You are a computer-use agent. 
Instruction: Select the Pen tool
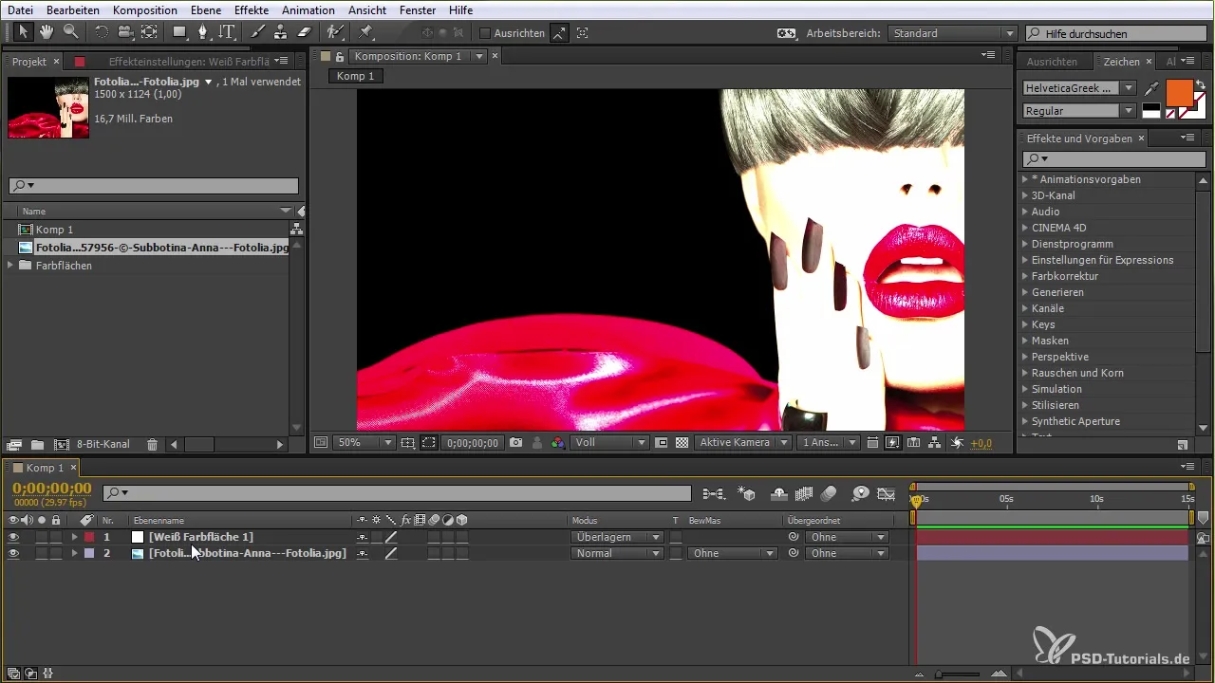[202, 32]
